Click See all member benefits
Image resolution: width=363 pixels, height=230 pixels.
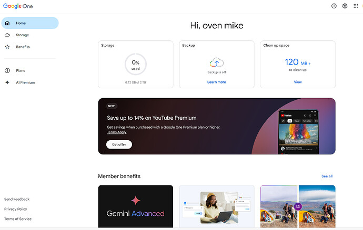pos(327,176)
